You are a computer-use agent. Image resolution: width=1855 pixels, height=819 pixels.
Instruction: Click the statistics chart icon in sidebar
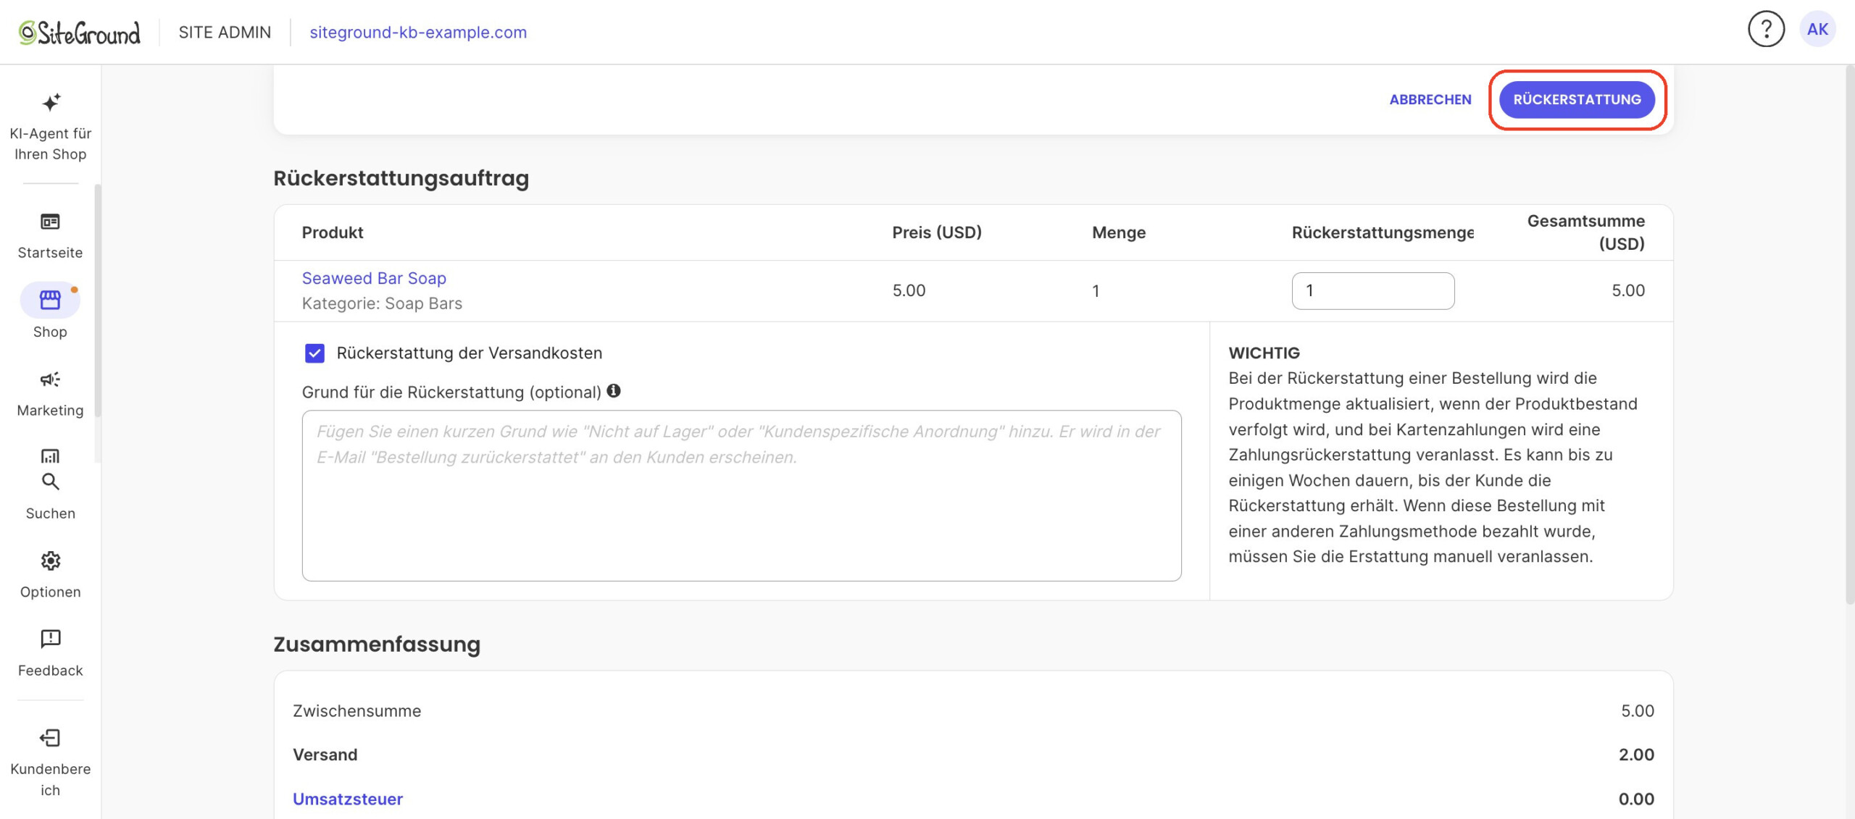coord(50,456)
